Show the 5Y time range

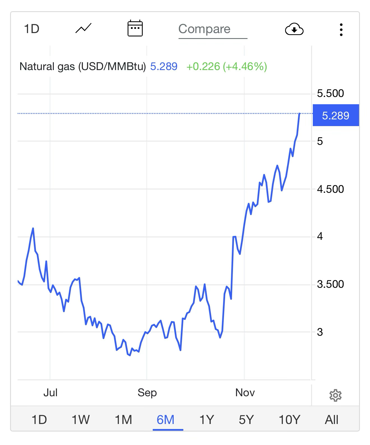pyautogui.click(x=246, y=420)
